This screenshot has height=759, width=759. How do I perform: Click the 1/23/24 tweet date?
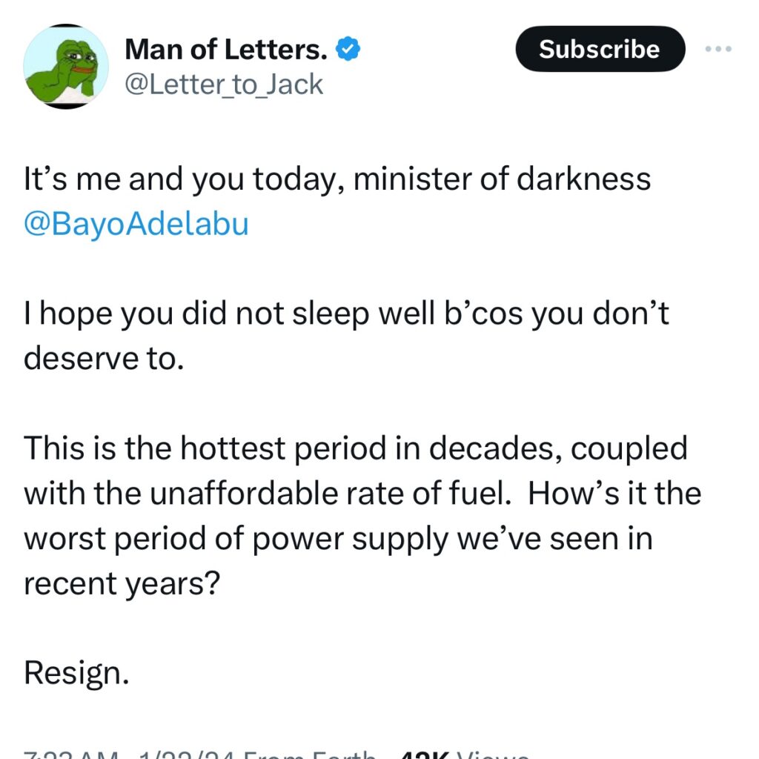point(185,755)
